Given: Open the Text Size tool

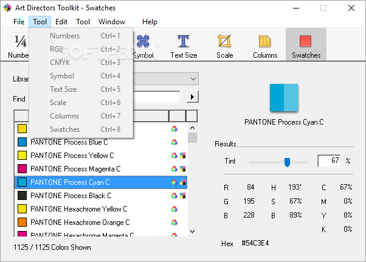Looking at the screenshot, I should (x=184, y=46).
